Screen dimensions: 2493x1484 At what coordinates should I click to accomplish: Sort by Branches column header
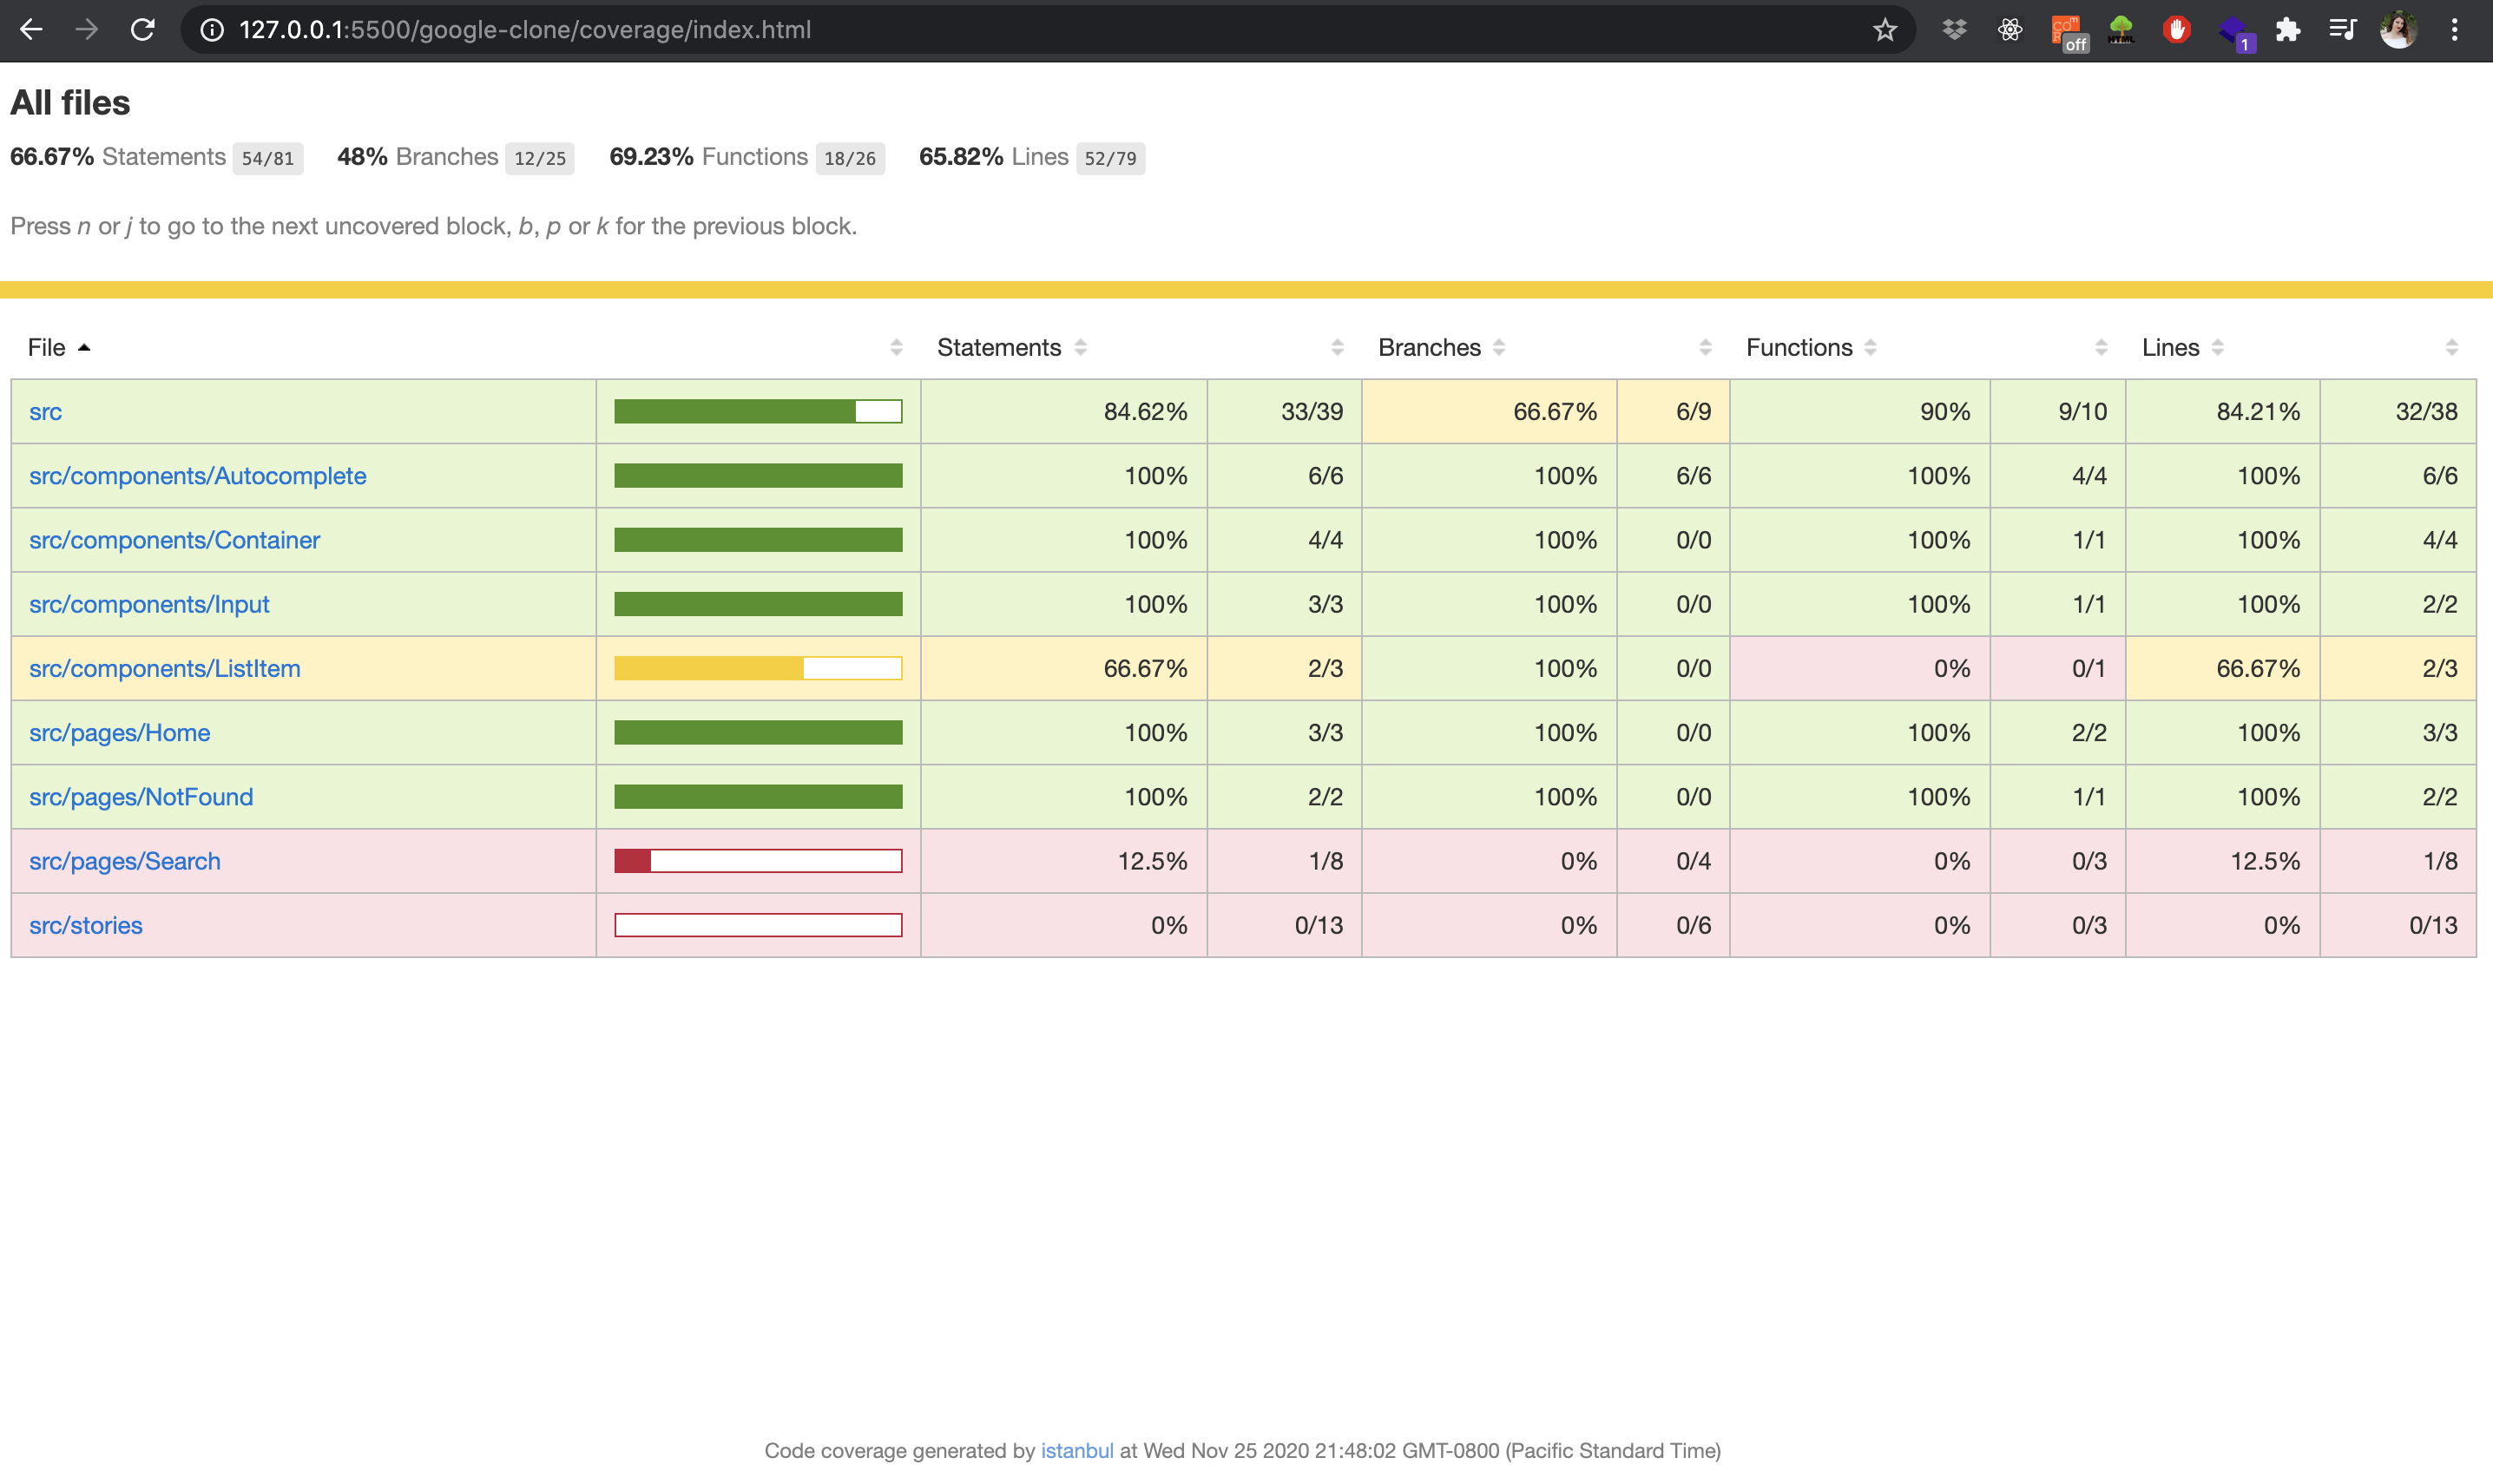[x=1441, y=347]
